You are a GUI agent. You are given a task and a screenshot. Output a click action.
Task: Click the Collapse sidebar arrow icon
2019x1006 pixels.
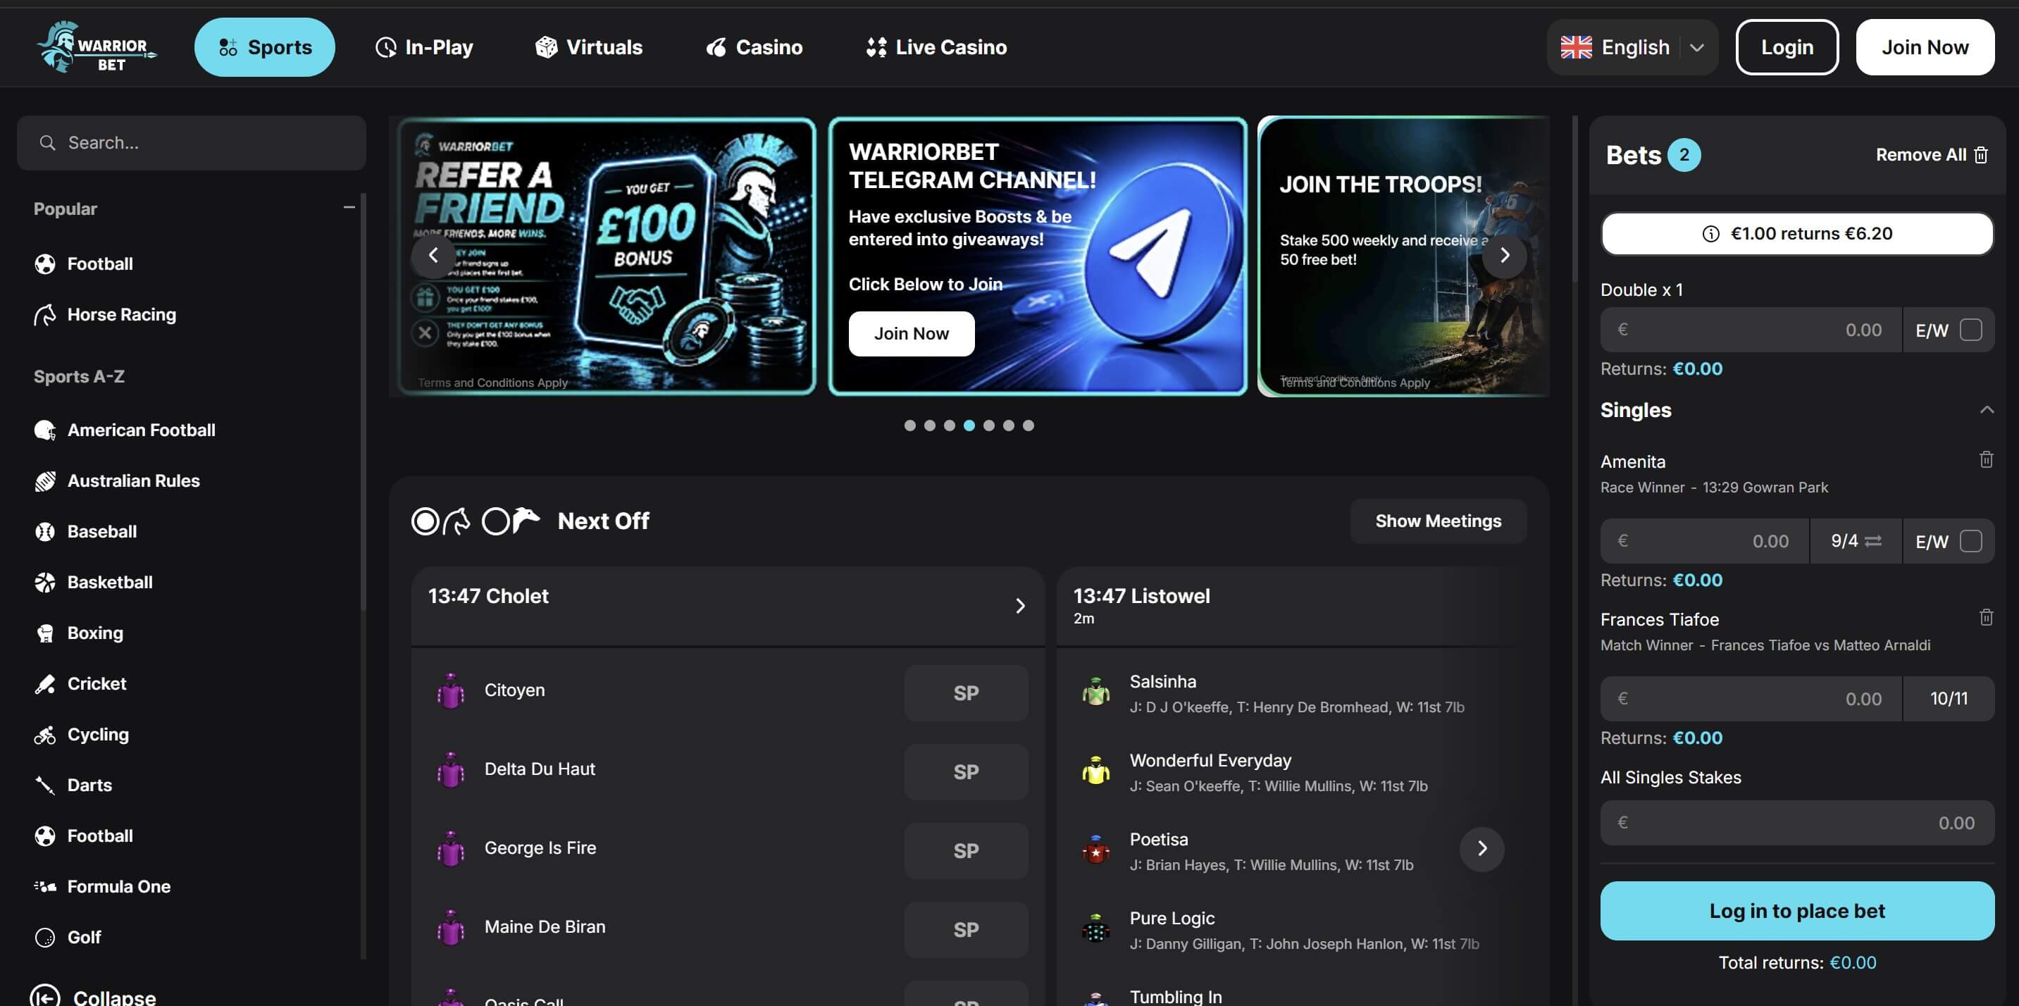(44, 997)
